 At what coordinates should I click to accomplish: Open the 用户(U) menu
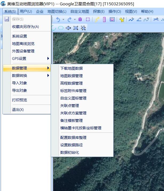(26, 12)
